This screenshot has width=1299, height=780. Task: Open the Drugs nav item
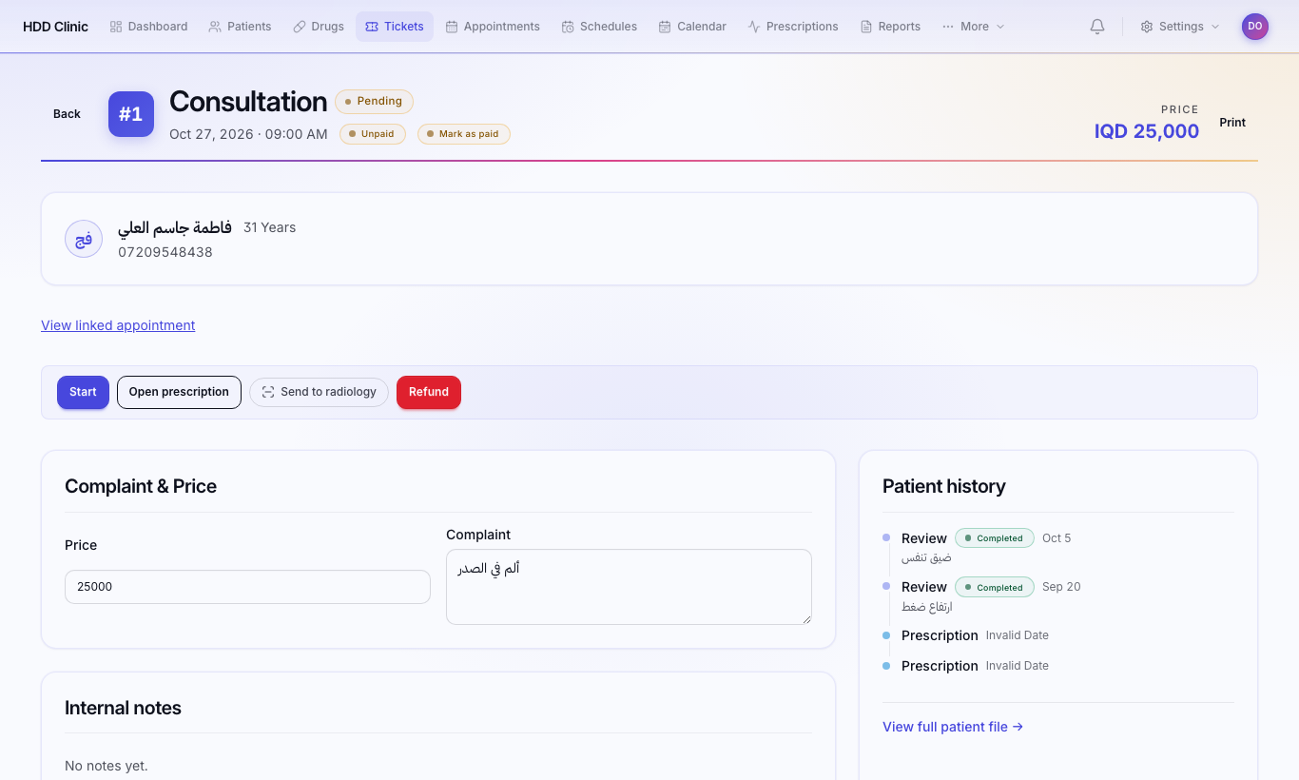[319, 27]
